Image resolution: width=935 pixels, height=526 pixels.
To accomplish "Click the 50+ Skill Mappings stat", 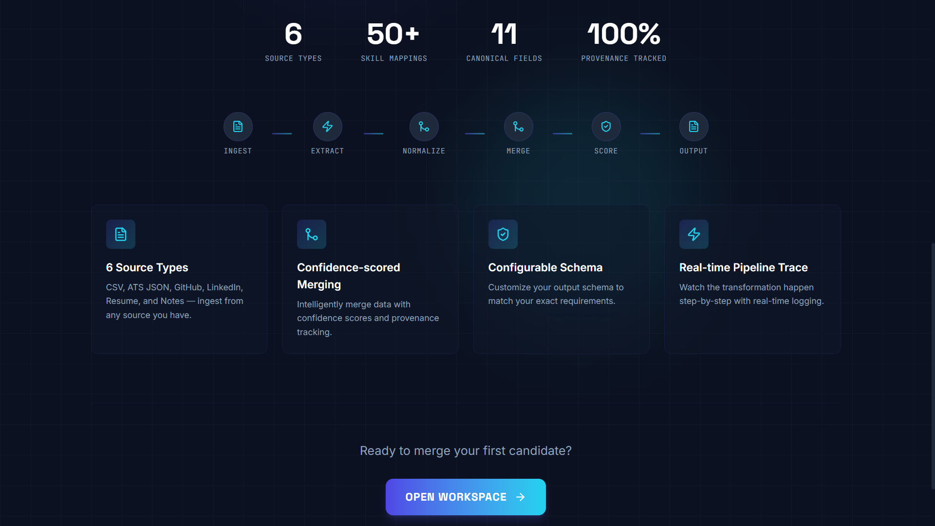I will (393, 41).
